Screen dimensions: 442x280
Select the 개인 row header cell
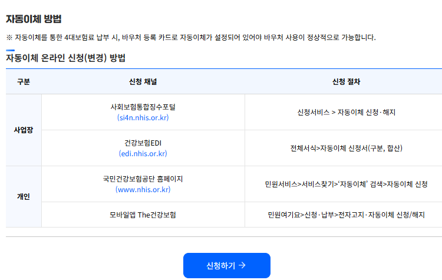coord(24,196)
